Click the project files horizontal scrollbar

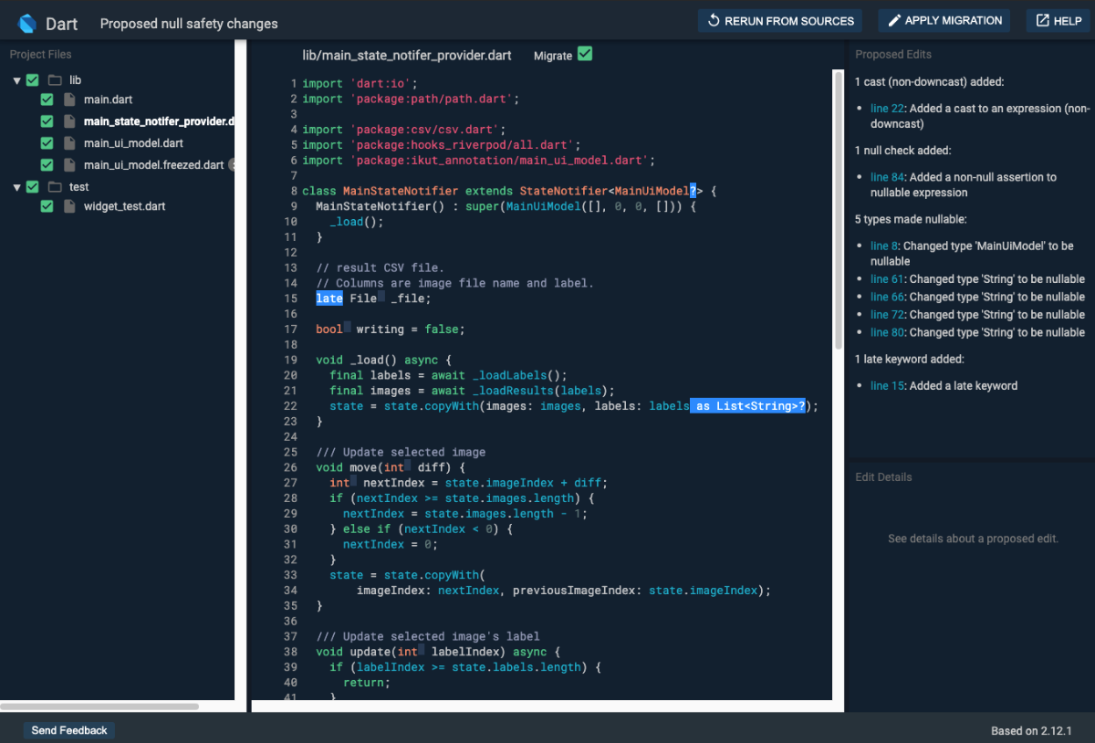tap(99, 706)
